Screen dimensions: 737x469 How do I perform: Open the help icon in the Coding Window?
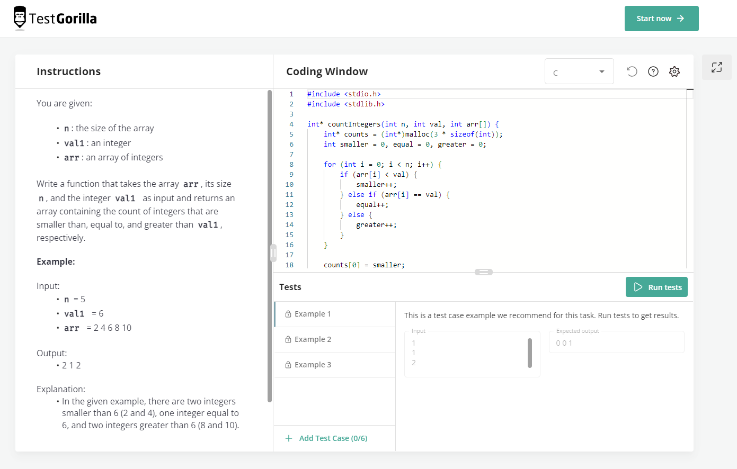(653, 71)
